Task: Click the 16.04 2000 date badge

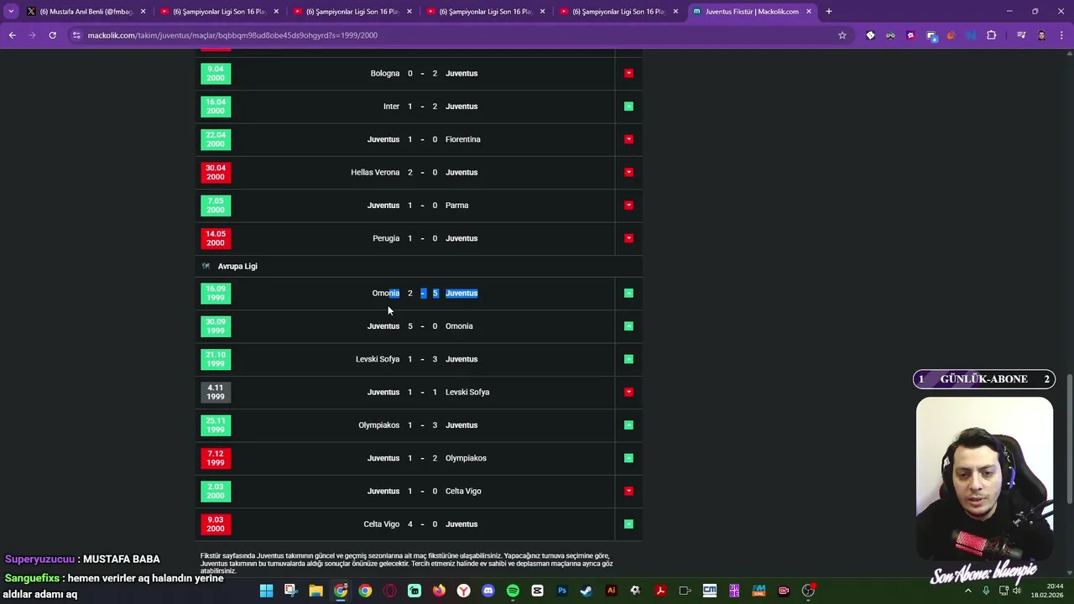Action: (216, 107)
